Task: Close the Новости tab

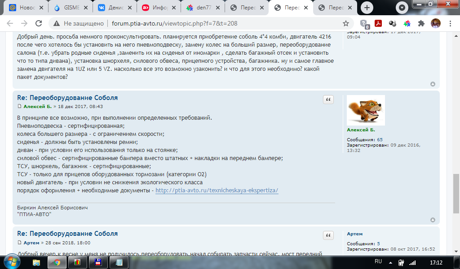Action: click(x=41, y=8)
